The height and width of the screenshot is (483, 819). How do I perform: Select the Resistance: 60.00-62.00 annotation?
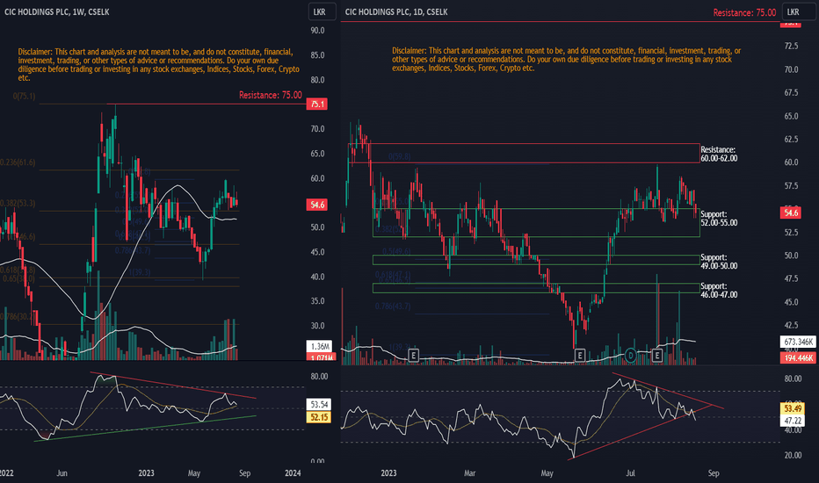pos(719,154)
